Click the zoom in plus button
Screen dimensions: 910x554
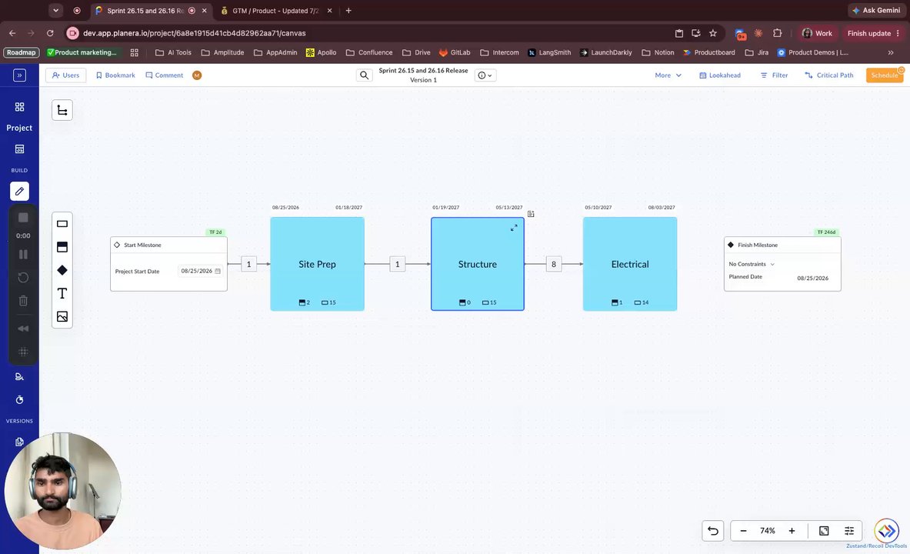(x=792, y=531)
